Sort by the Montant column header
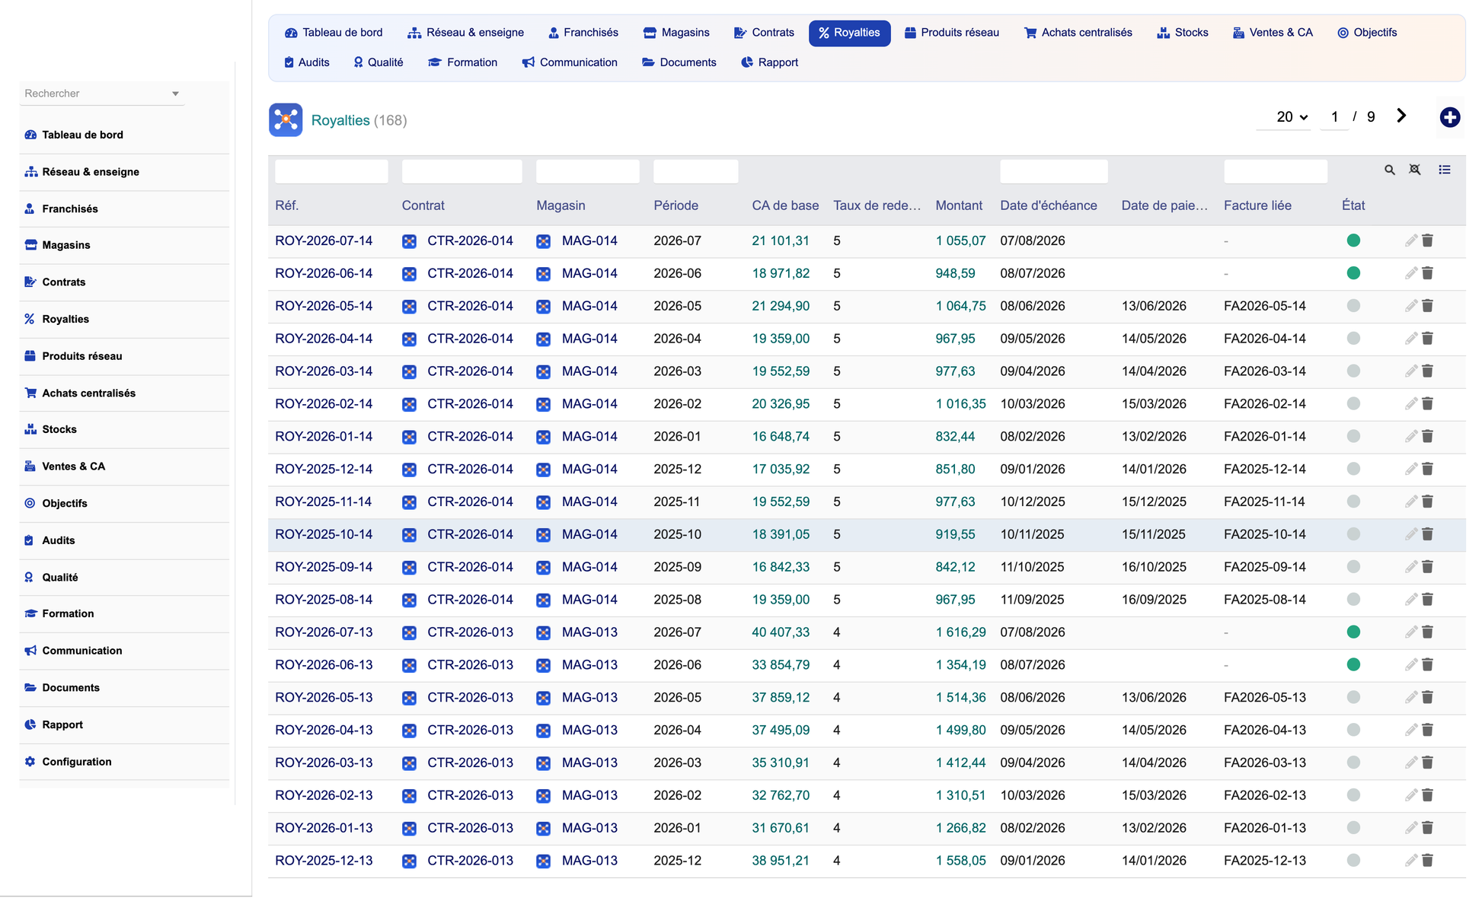The height and width of the screenshot is (917, 1482). click(959, 205)
